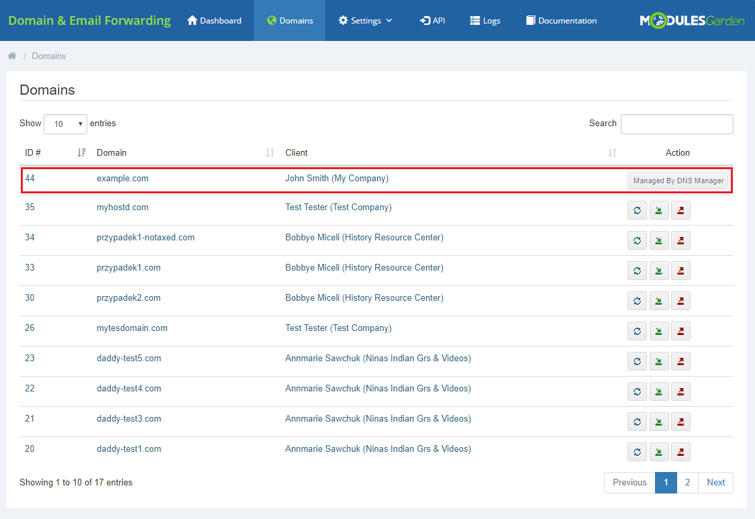Go to pagination page 2
This screenshot has width=755, height=519.
[x=688, y=482]
